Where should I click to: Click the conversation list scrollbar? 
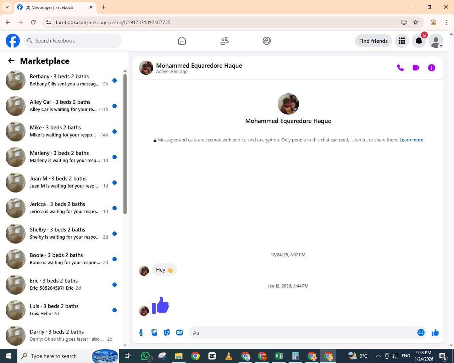point(125,144)
